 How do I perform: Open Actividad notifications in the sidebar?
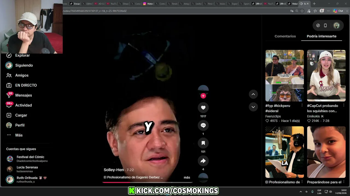19,105
